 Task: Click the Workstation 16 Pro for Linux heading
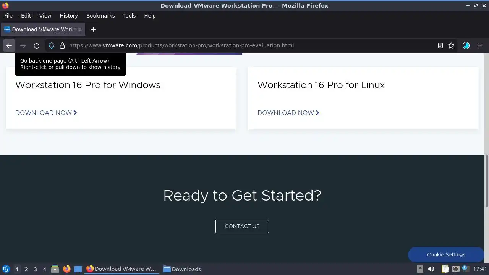[321, 85]
